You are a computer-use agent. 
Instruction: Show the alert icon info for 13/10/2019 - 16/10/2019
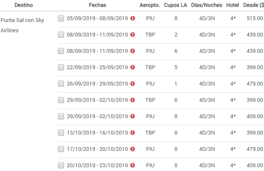(133, 133)
